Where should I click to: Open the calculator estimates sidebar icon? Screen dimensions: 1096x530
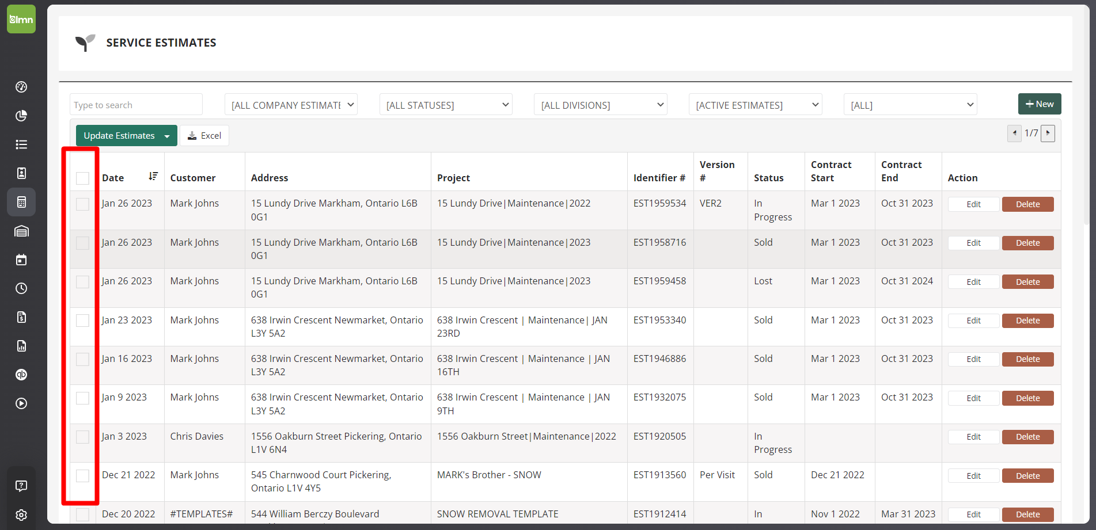tap(21, 202)
